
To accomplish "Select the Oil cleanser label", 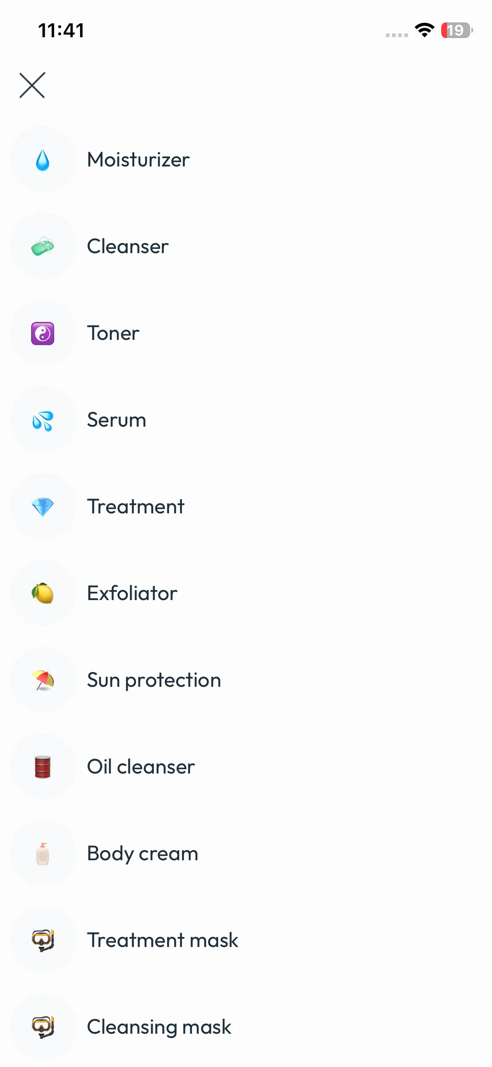I will pos(141,767).
